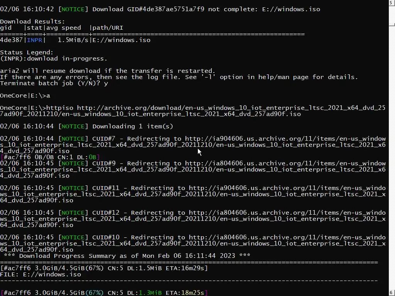This screenshot has height=296, width=395.
Task: Click 'ETA:16m29s' in the progress summary
Action: tap(185, 268)
